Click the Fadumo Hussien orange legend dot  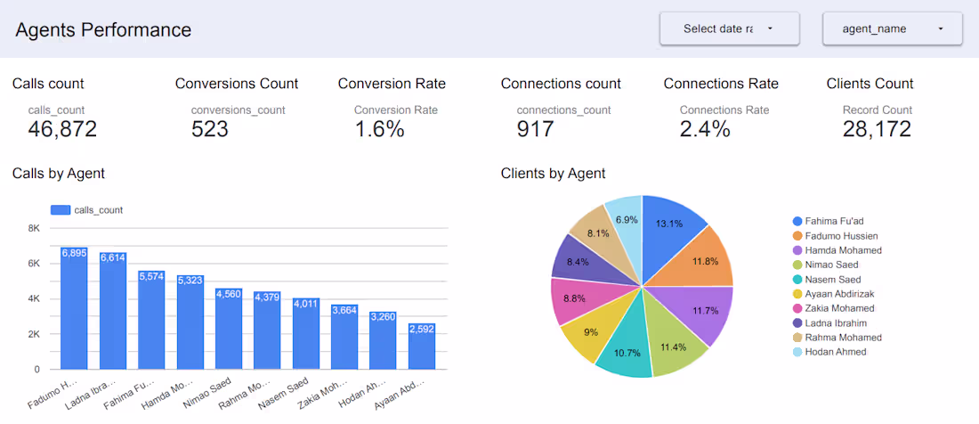click(797, 236)
